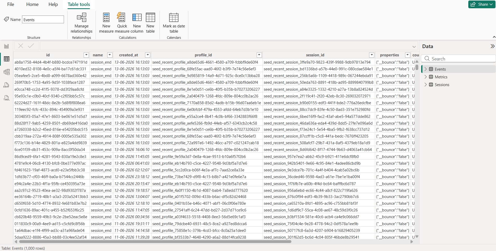
Task: Select the created_at column header
Action: coord(128,55)
